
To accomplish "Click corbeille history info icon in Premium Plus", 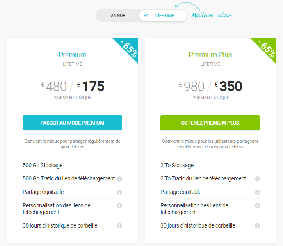I will pos(257,225).
